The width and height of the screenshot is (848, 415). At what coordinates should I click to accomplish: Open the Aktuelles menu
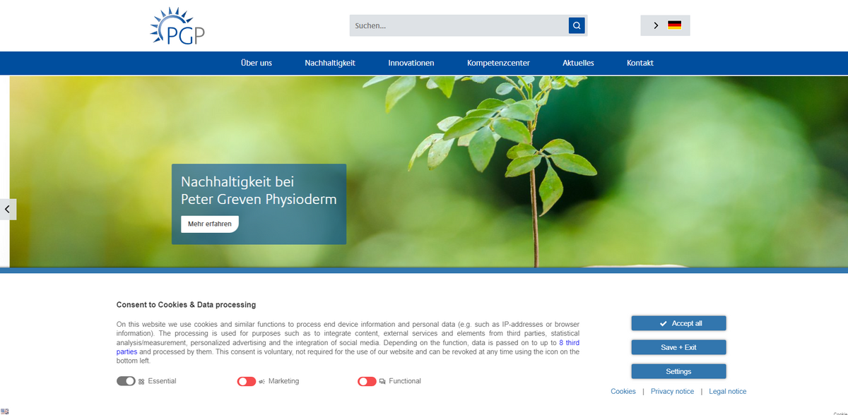click(578, 63)
